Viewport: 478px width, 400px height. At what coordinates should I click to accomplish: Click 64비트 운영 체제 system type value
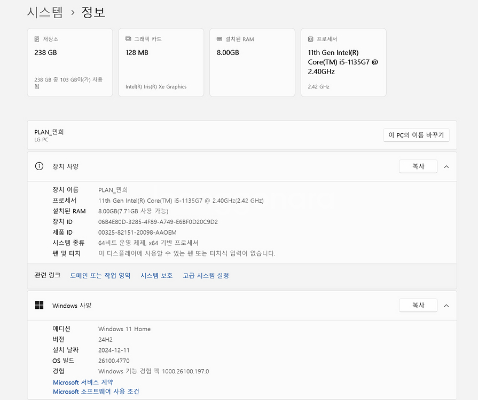pyautogui.click(x=148, y=243)
